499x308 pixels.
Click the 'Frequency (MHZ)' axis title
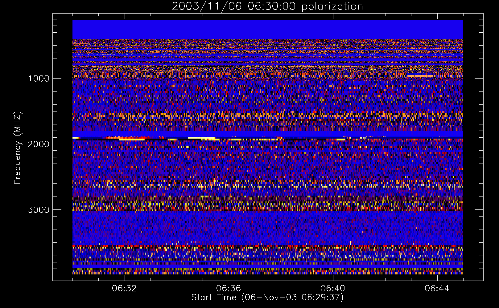pyautogui.click(x=18, y=148)
